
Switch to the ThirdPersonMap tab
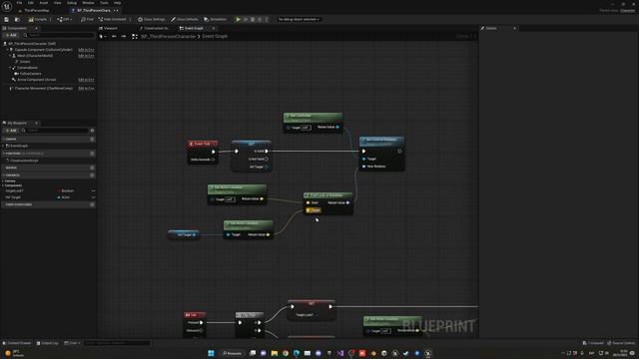pos(37,10)
